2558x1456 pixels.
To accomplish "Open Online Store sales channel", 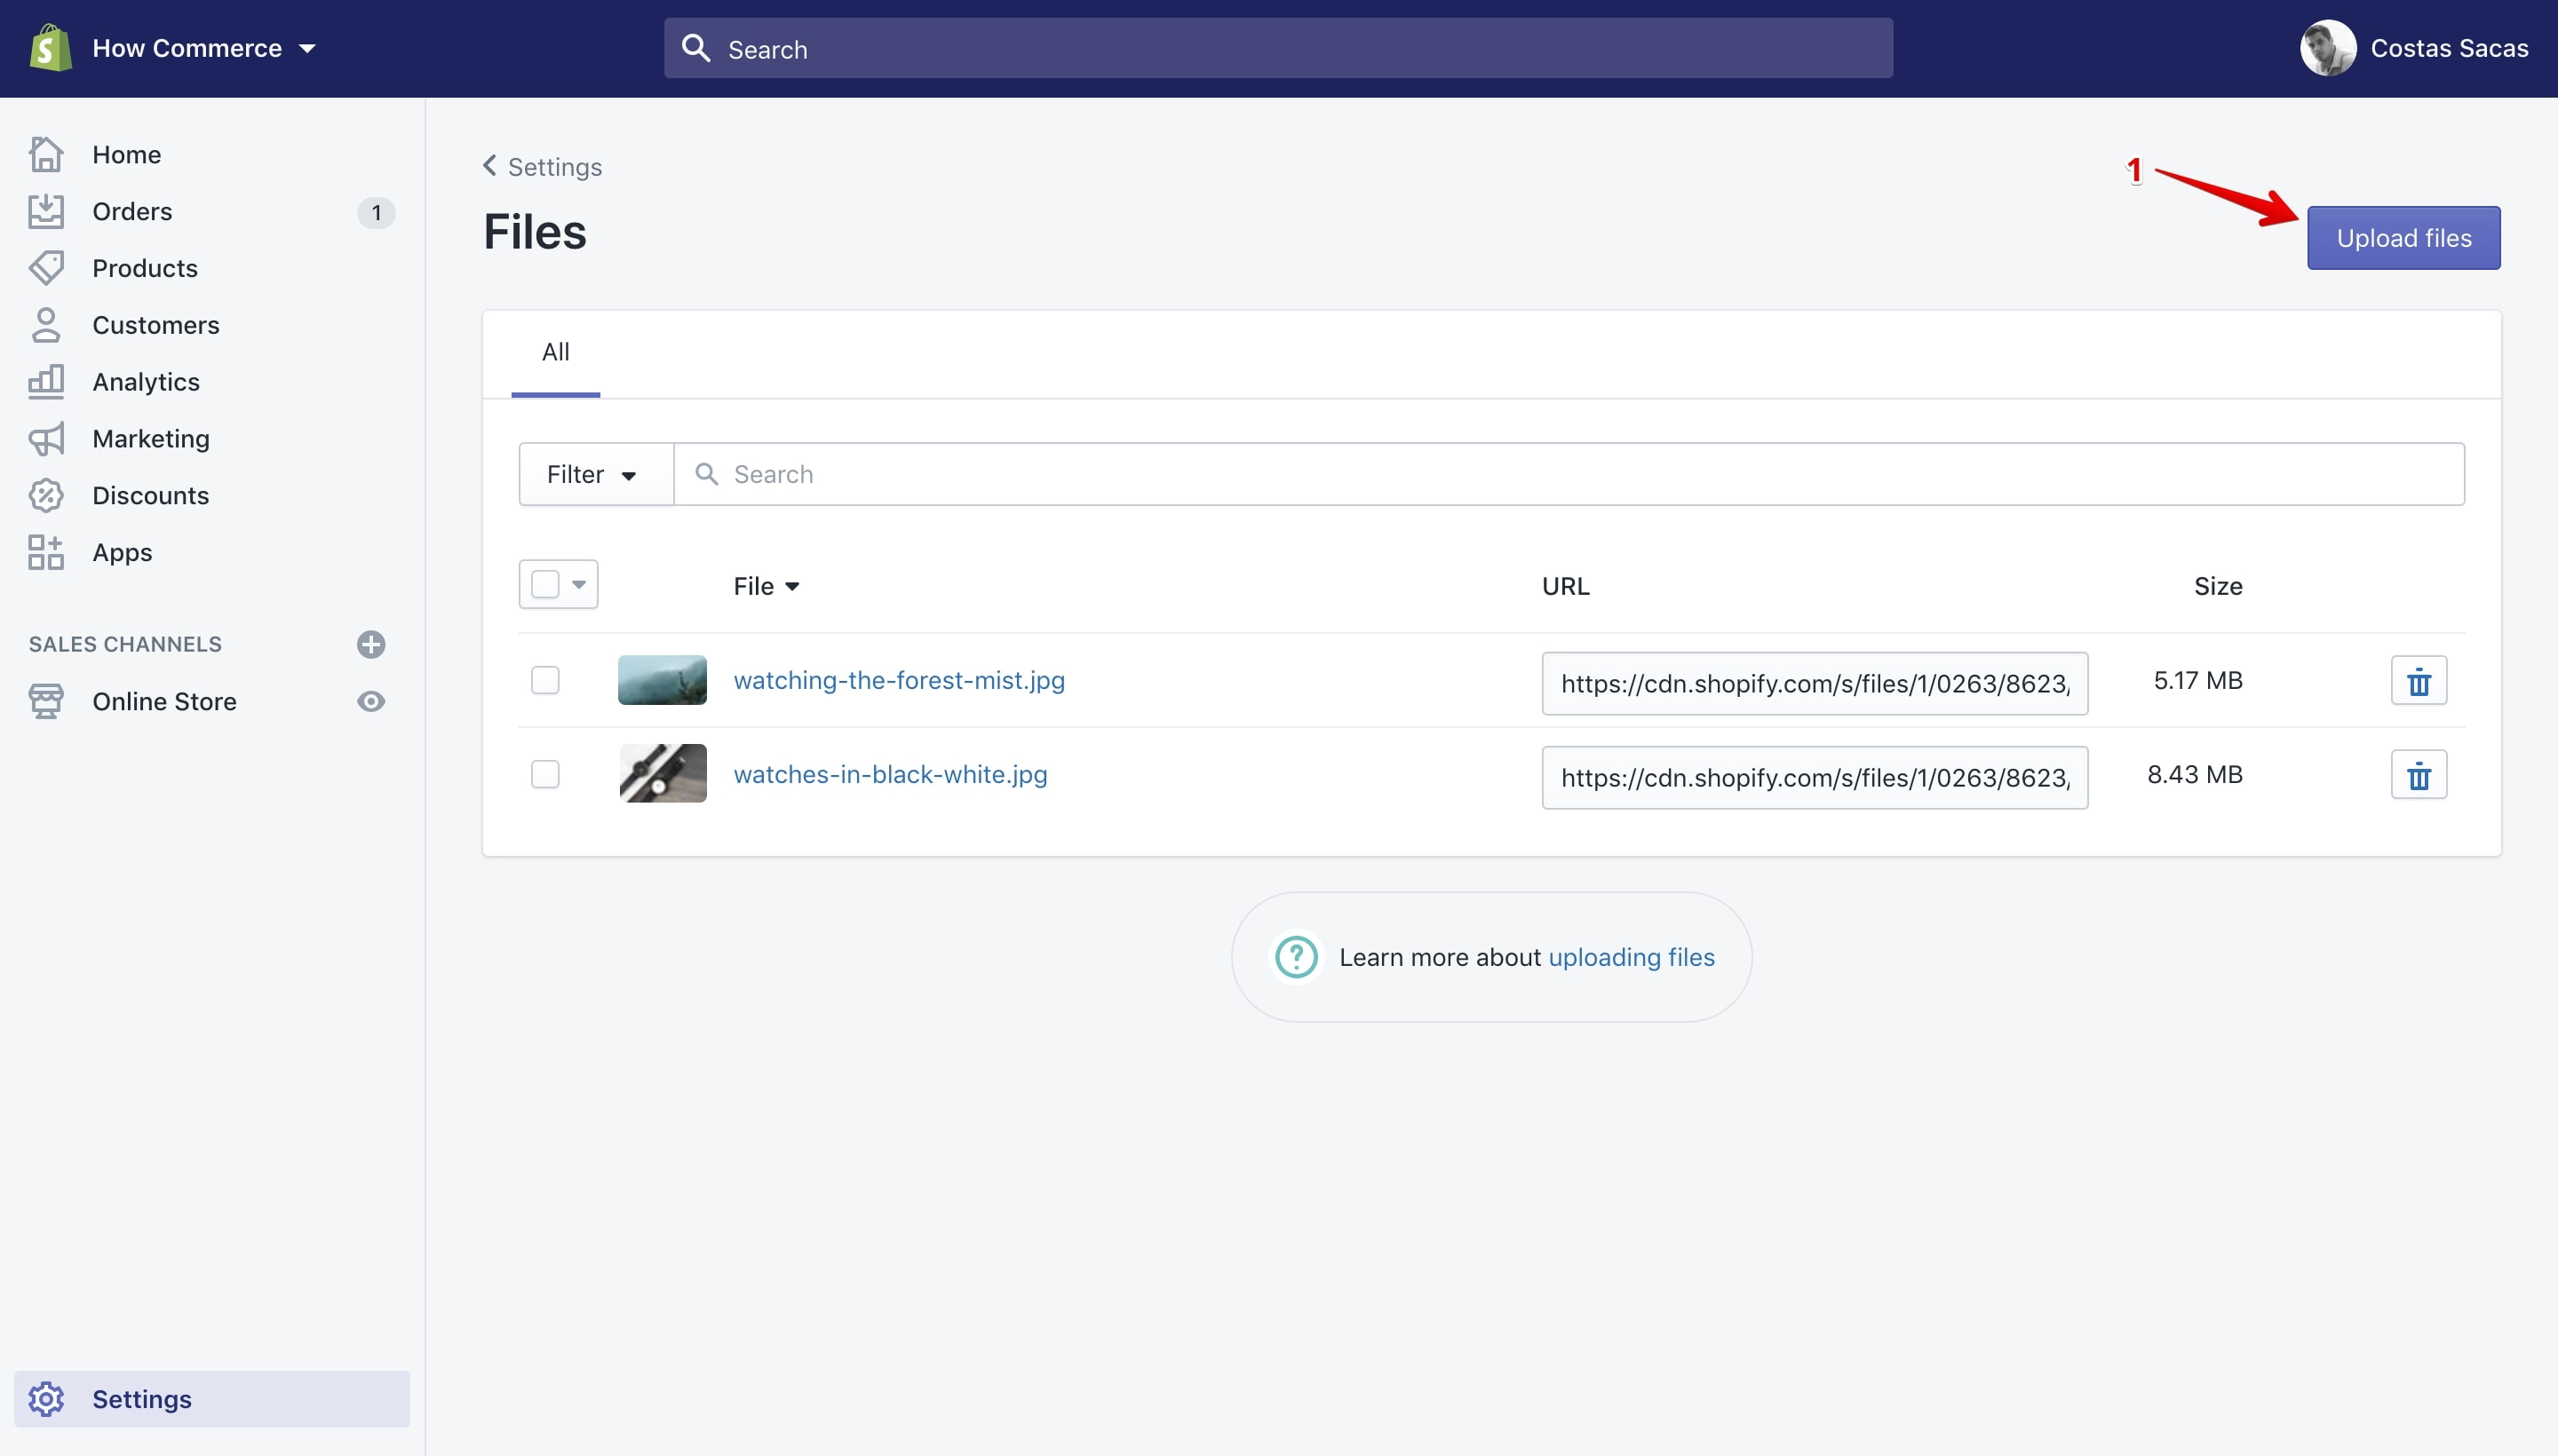I will (164, 701).
